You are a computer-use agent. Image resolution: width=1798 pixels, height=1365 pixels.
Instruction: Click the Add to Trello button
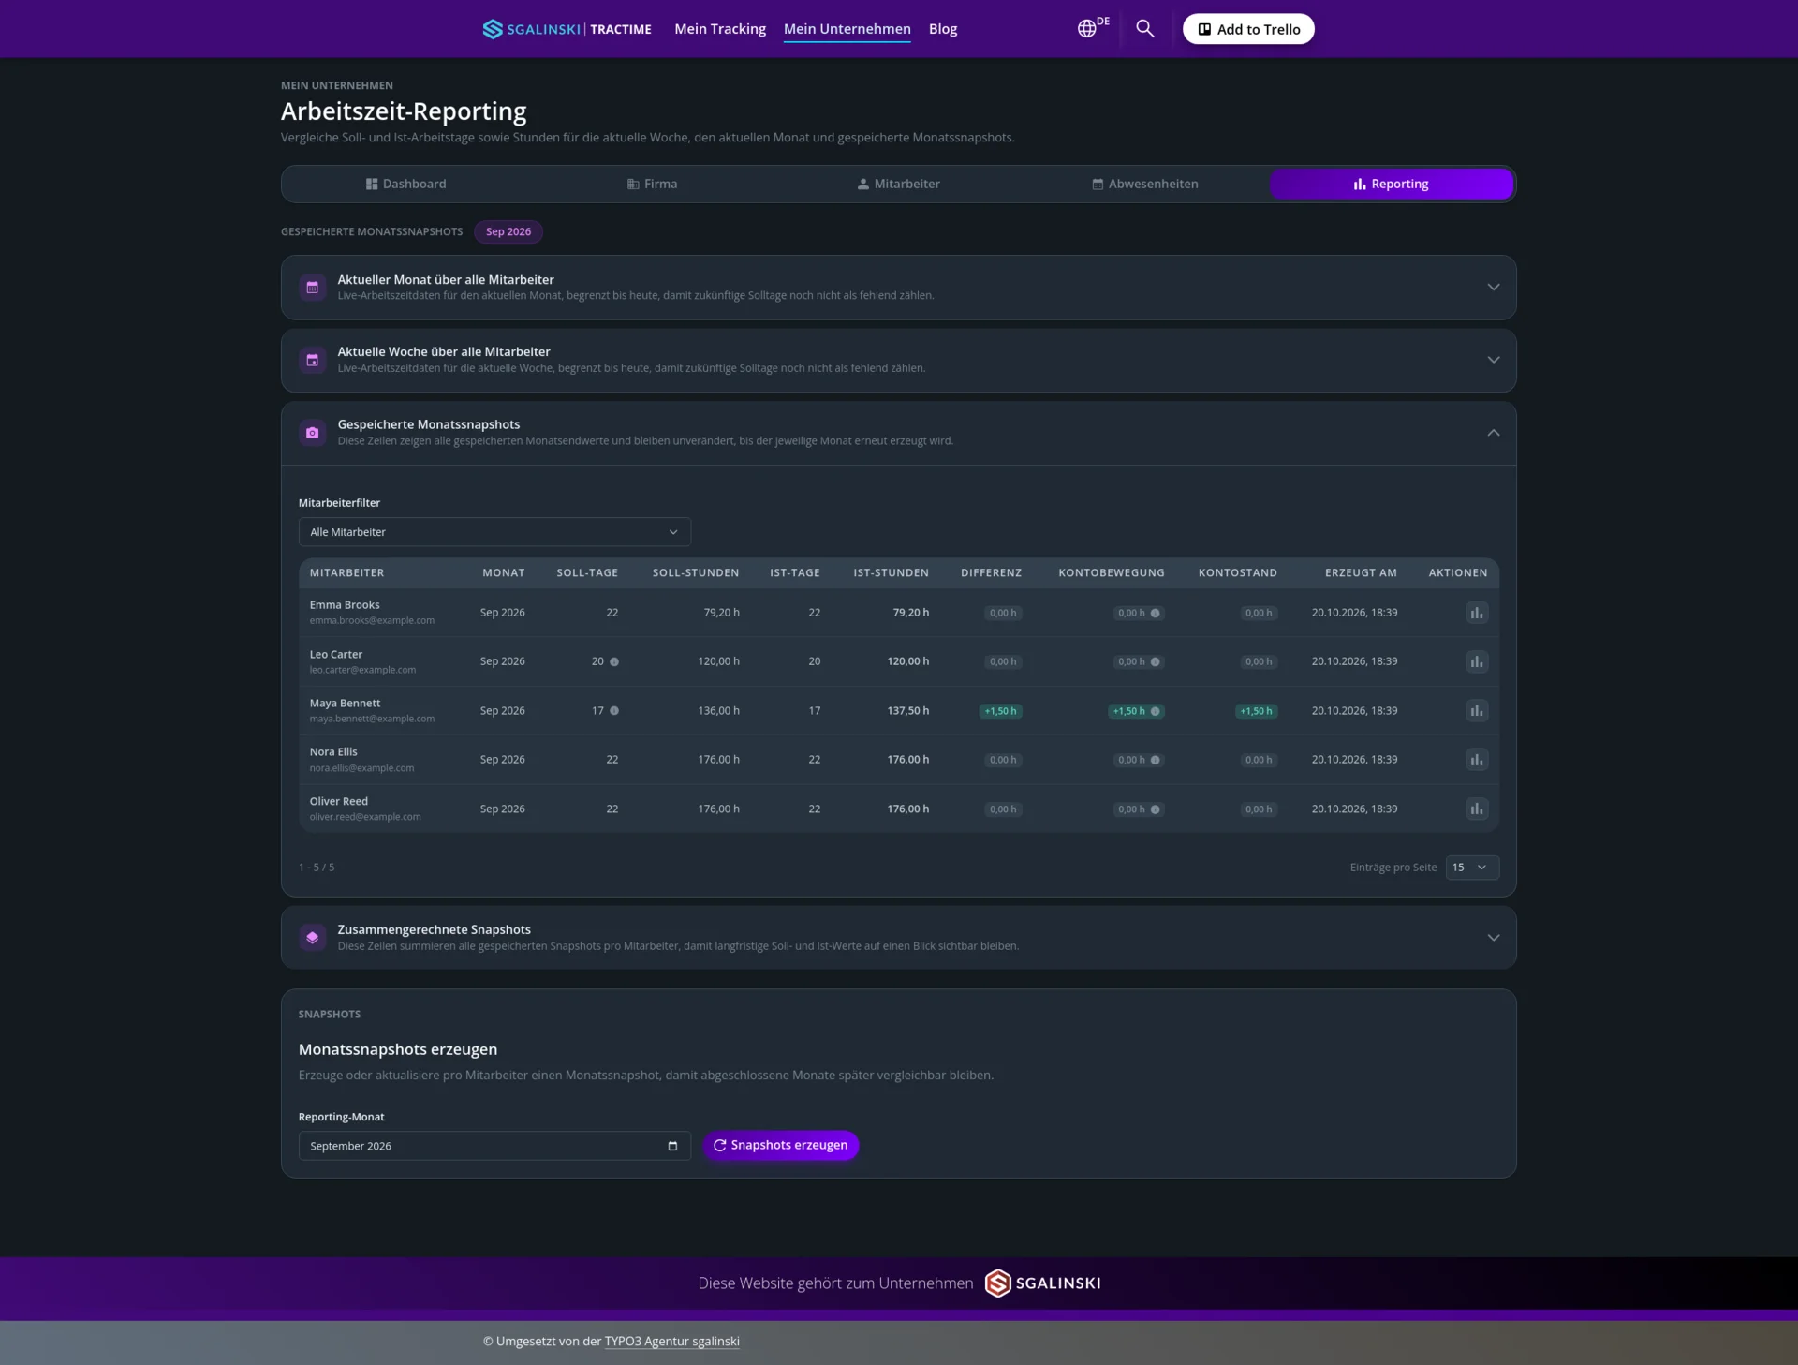pyautogui.click(x=1248, y=29)
